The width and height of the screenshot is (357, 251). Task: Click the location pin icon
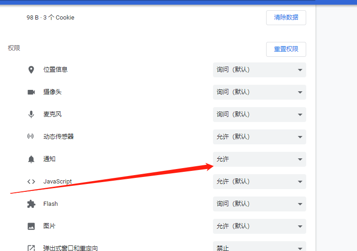click(x=31, y=70)
